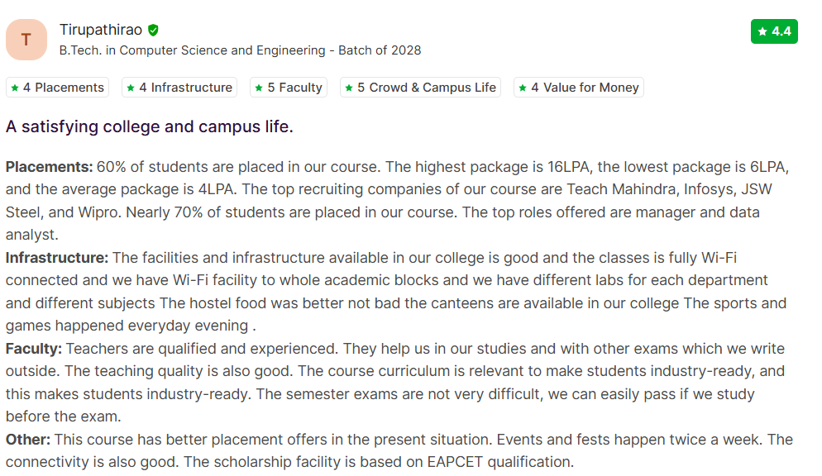Image resolution: width=822 pixels, height=476 pixels.
Task: Click the bold Faculty: heading in review
Action: click(34, 349)
